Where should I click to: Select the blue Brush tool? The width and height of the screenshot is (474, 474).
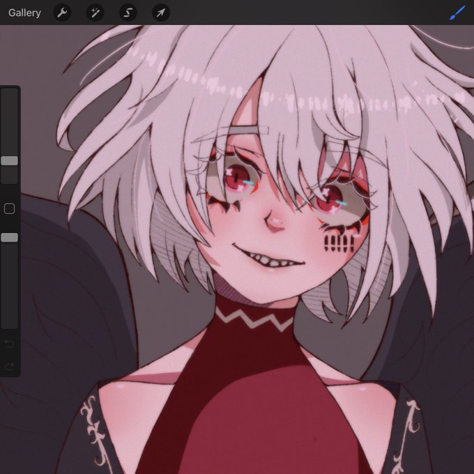pyautogui.click(x=457, y=13)
